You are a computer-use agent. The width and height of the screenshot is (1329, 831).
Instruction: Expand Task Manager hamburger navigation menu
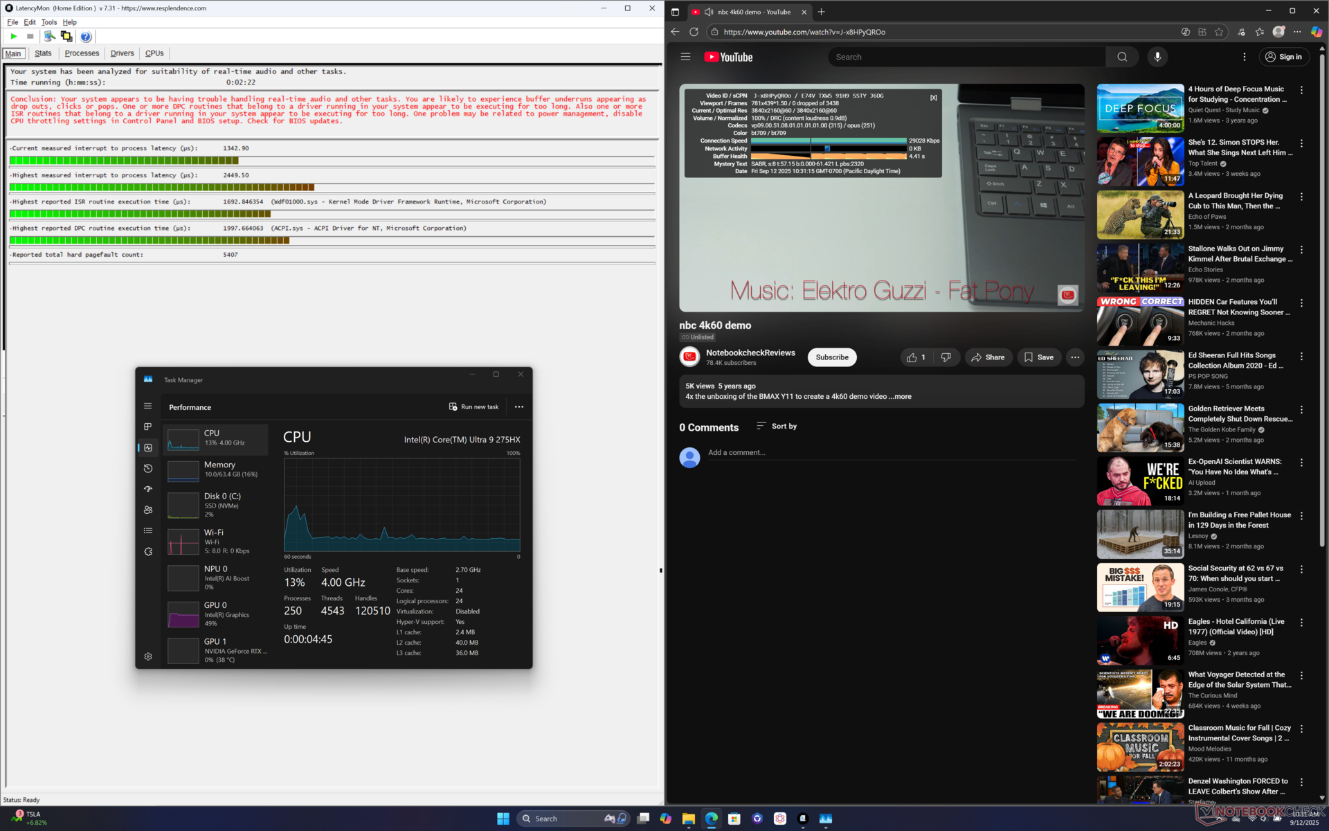tap(148, 406)
